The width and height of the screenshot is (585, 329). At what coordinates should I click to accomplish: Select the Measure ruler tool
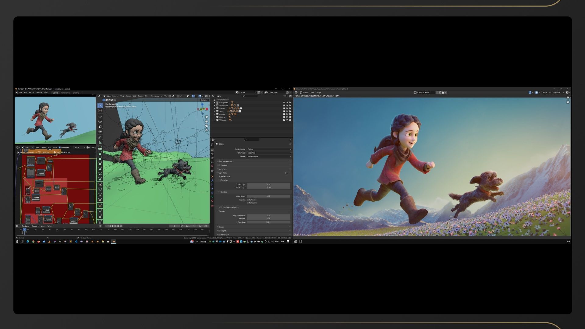[x=100, y=142]
